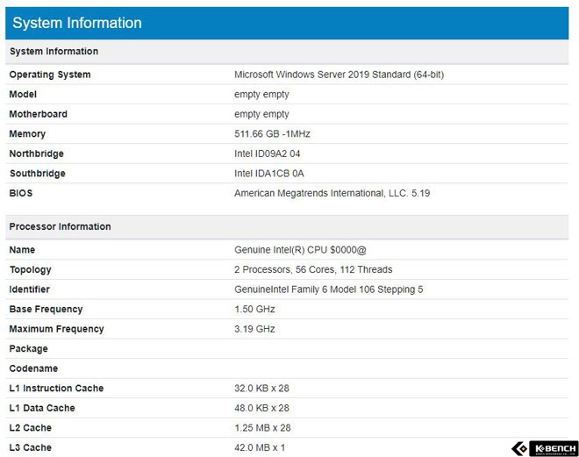Select the '3.19 GHz' maximum frequency value
579x457 pixels.
[254, 329]
